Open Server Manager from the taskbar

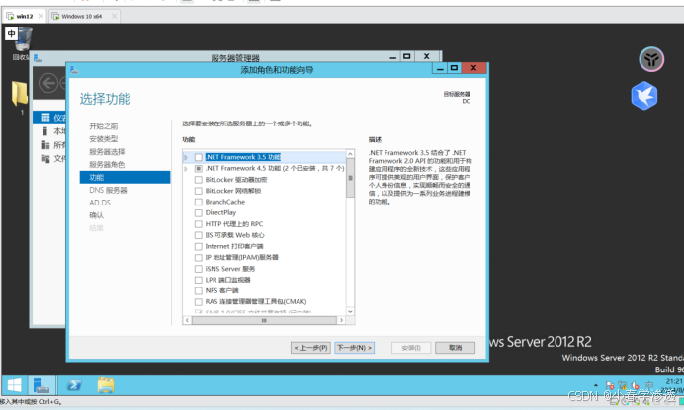pos(42,385)
